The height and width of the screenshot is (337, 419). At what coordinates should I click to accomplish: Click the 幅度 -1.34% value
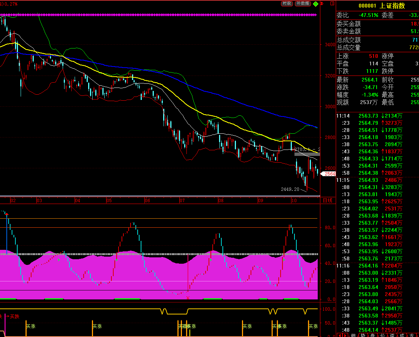coord(370,95)
